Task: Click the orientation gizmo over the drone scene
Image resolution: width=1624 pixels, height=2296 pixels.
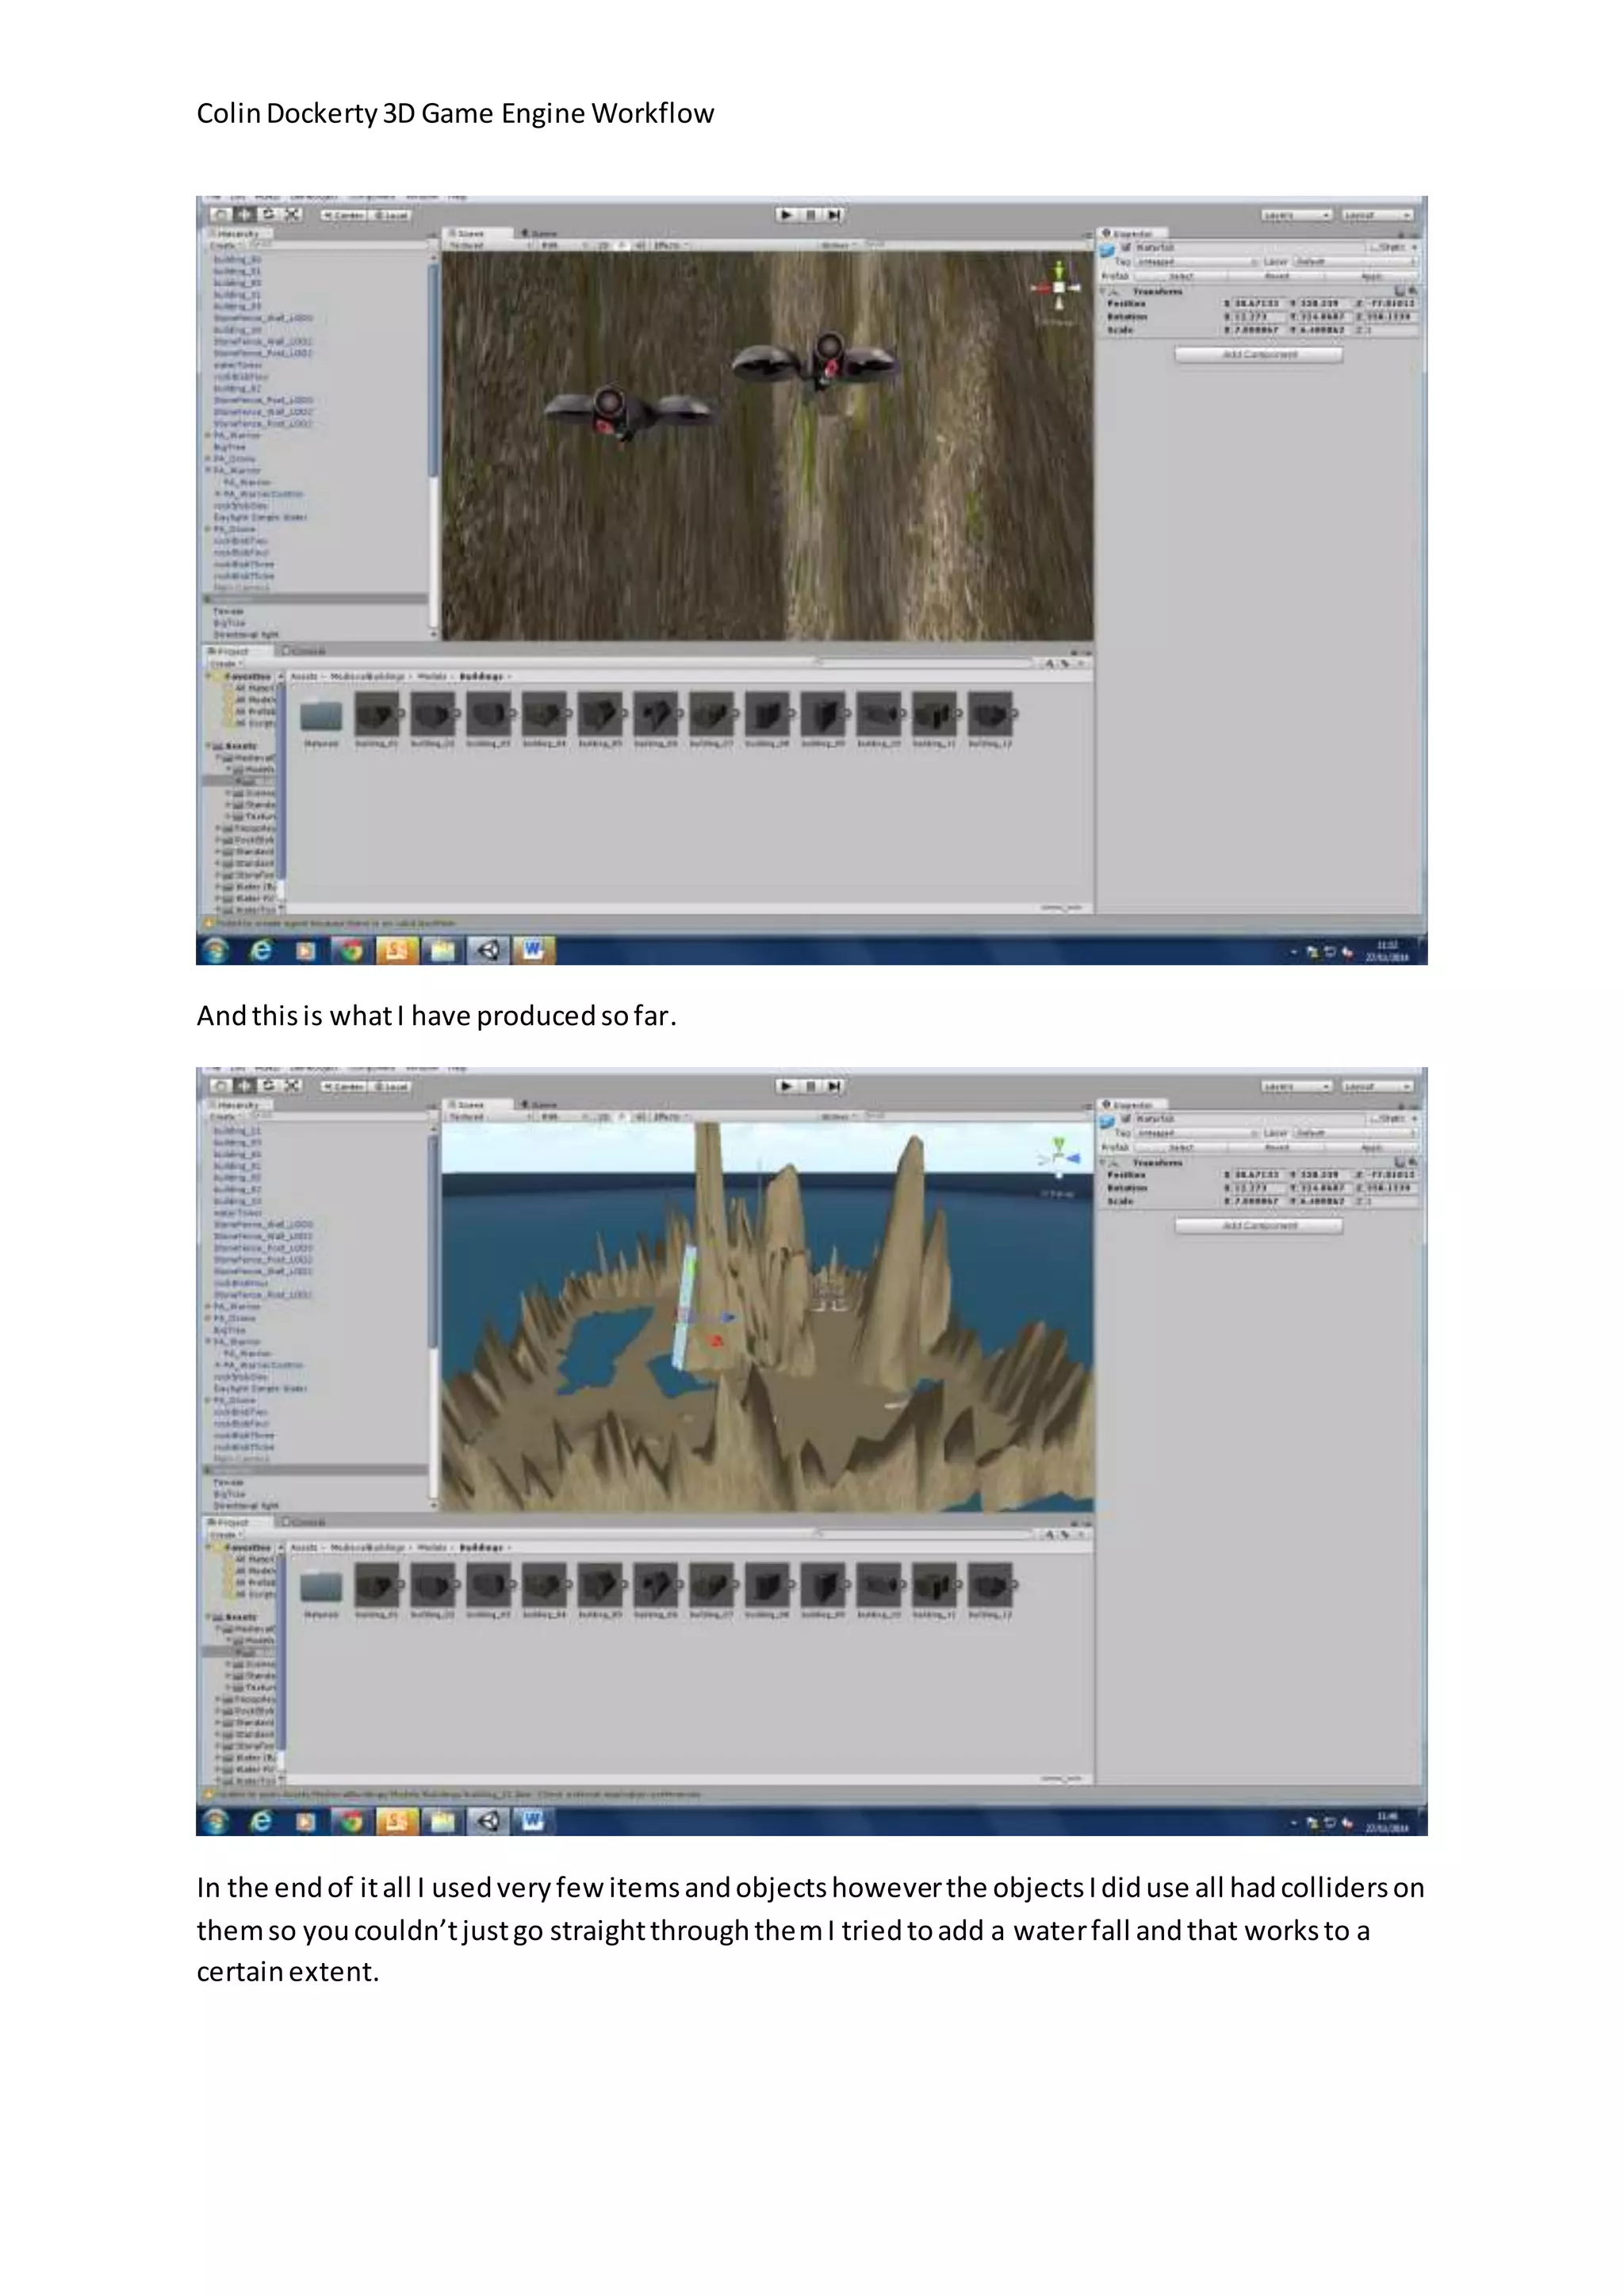Action: pos(1059,287)
